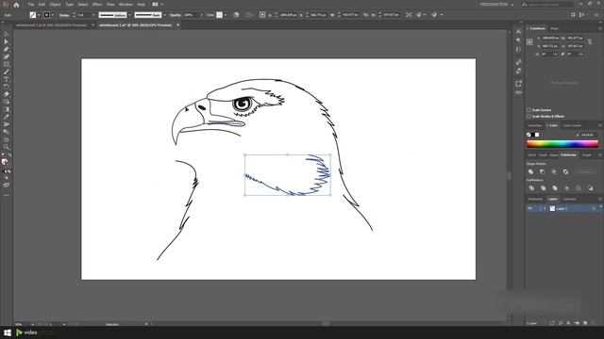Click the white swatch in Color panel

tap(537, 135)
